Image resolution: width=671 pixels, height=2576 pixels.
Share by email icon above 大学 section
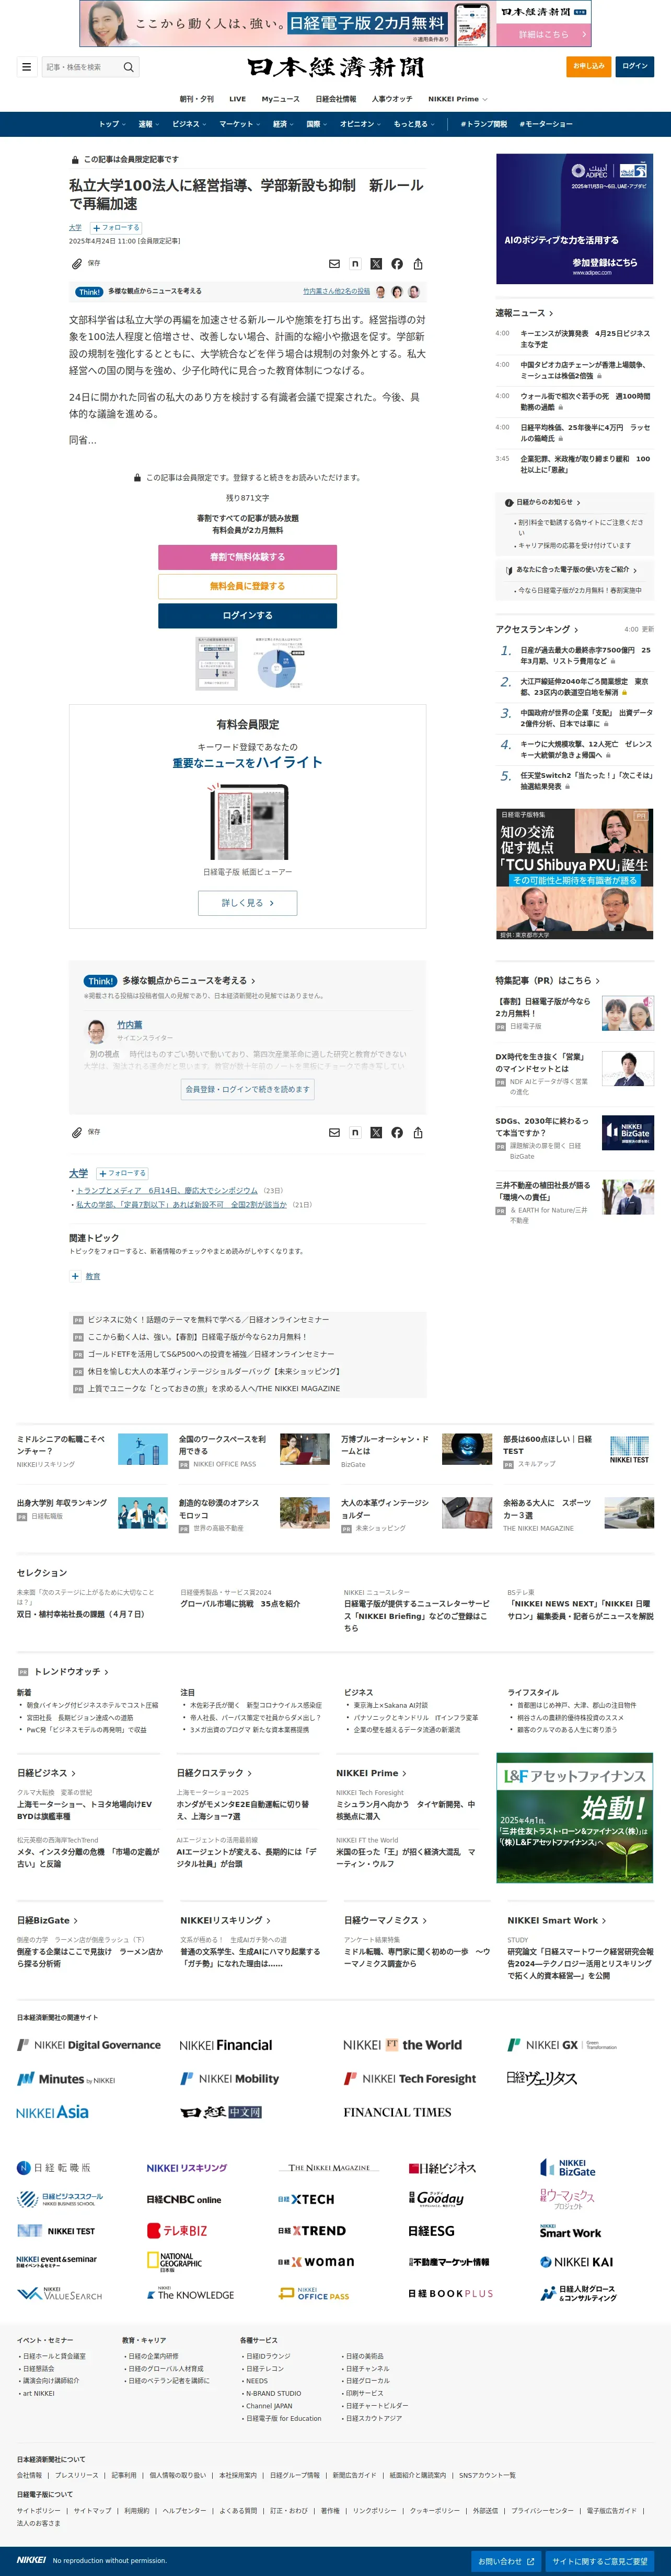[334, 1133]
